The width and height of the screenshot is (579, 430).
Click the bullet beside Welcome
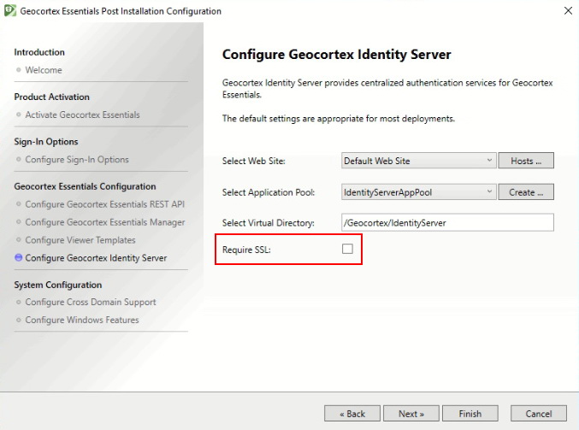(x=19, y=70)
